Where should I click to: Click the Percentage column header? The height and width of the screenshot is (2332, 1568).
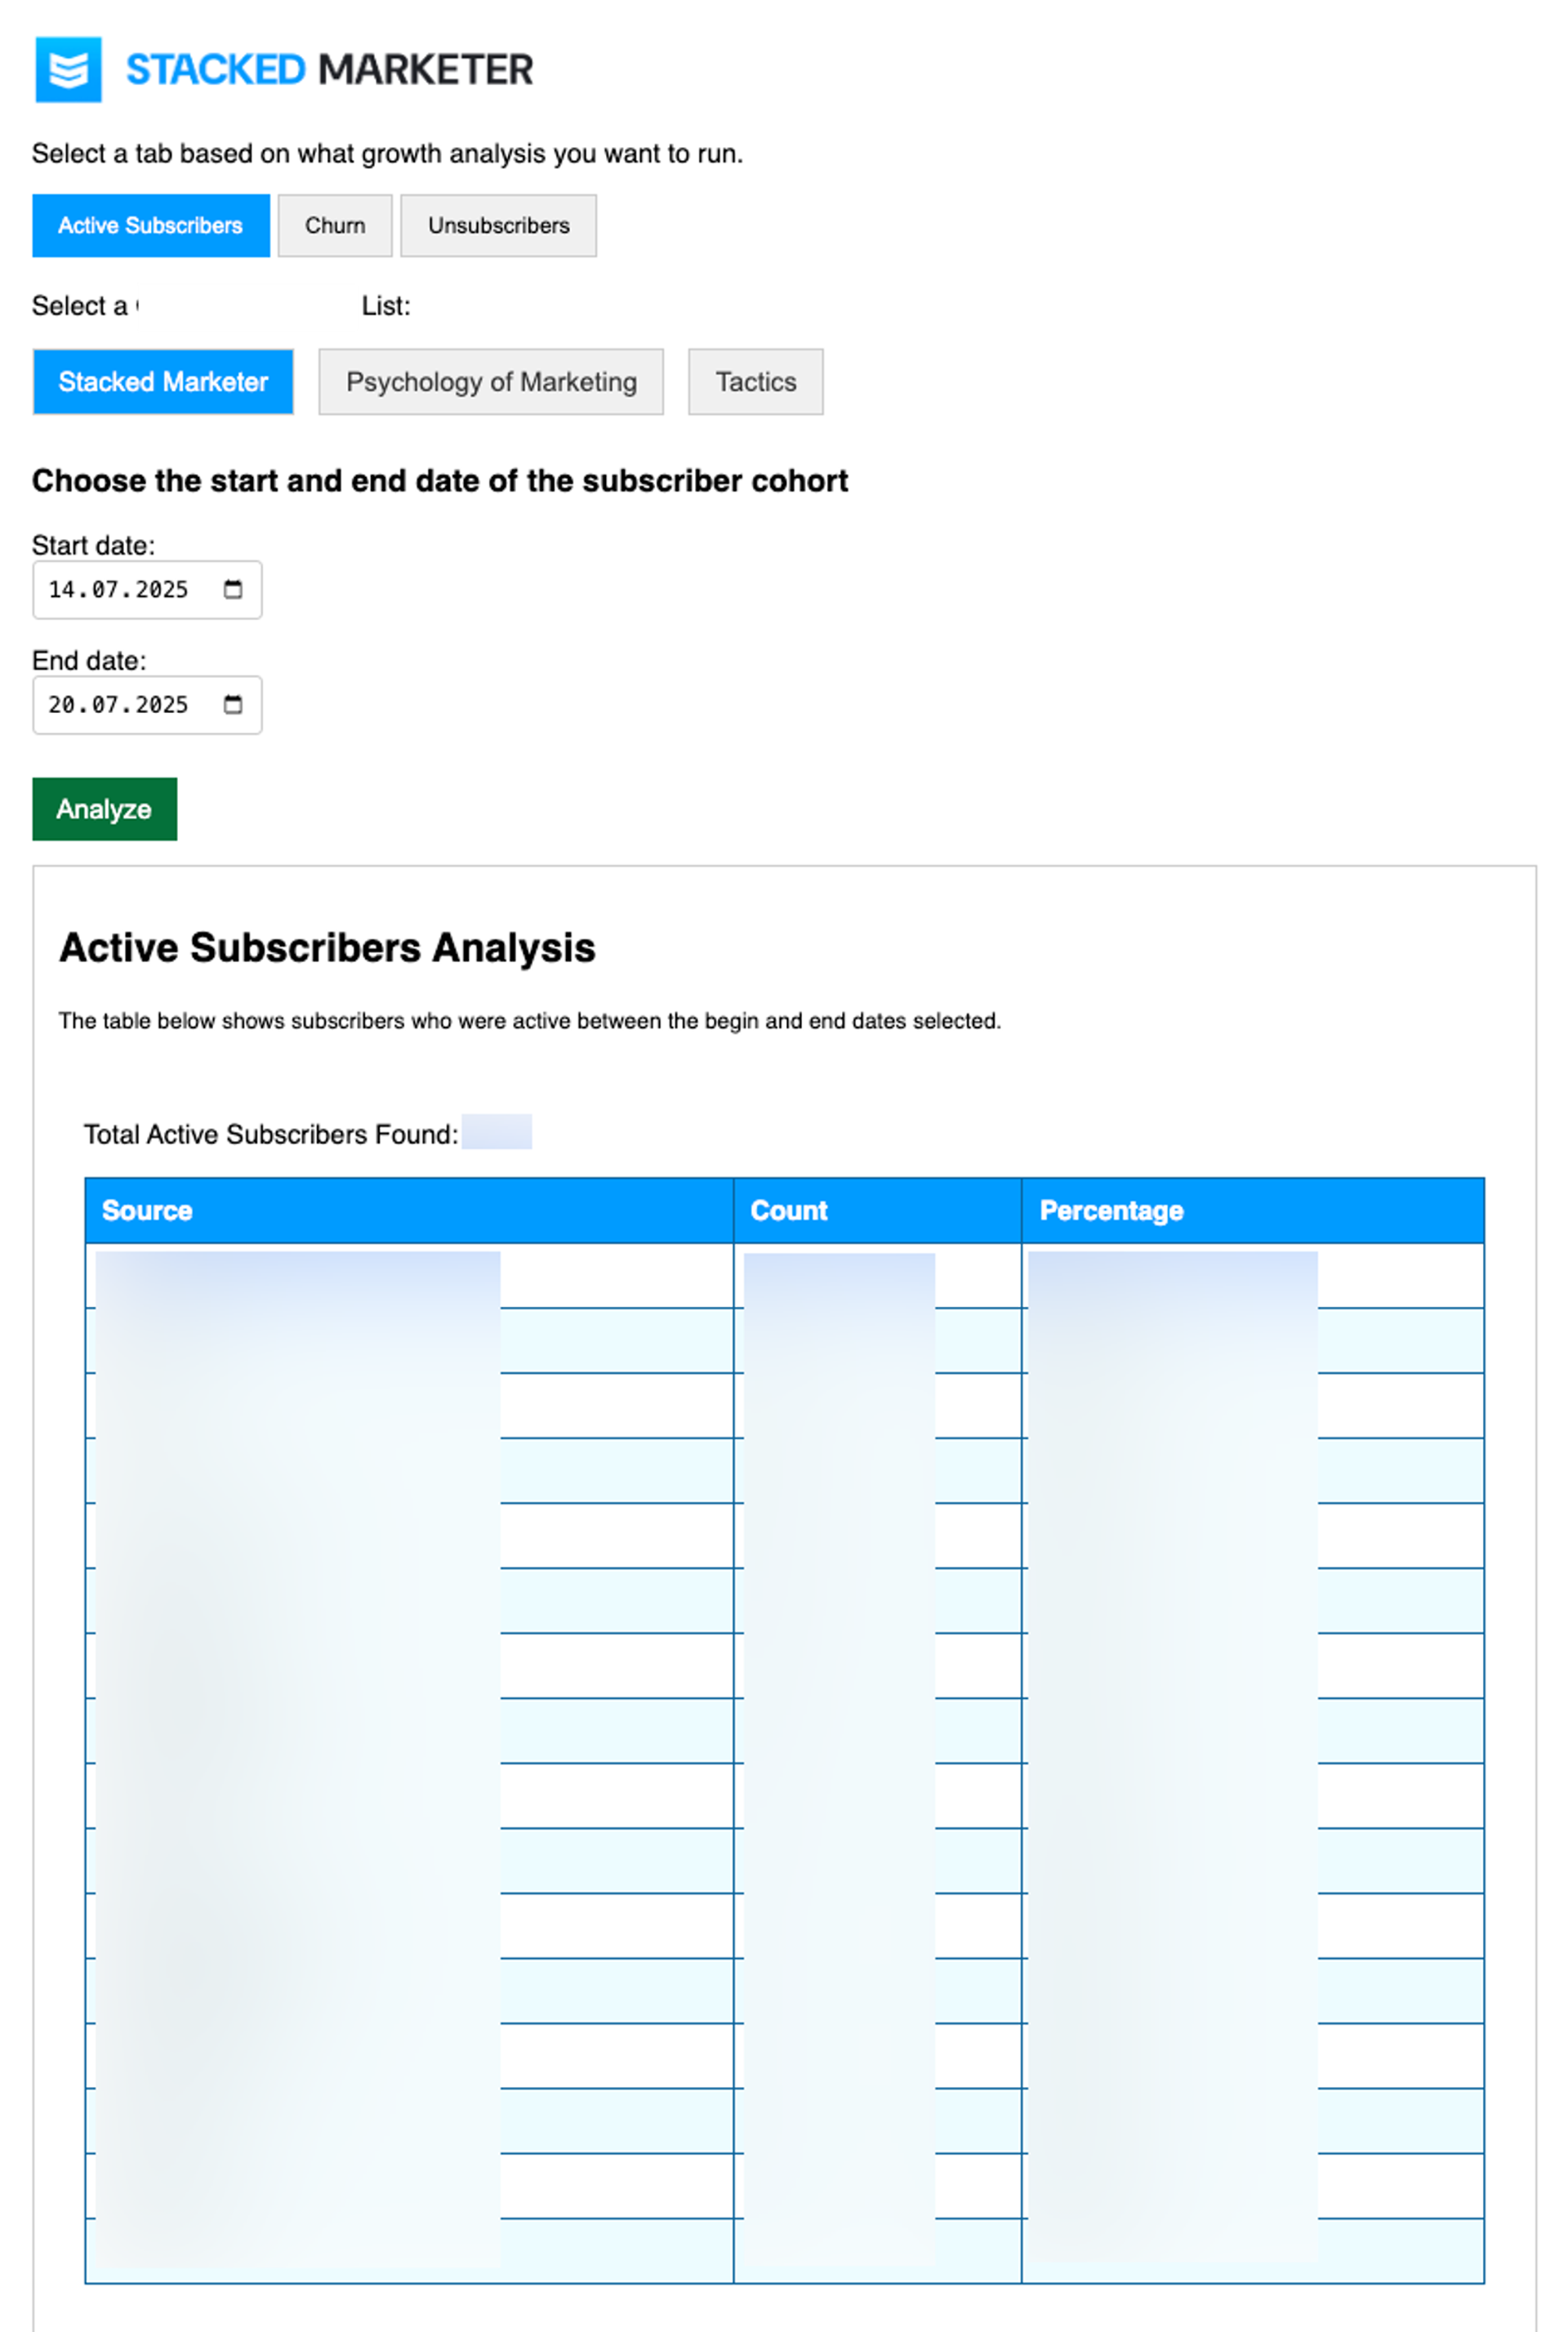click(1111, 1211)
